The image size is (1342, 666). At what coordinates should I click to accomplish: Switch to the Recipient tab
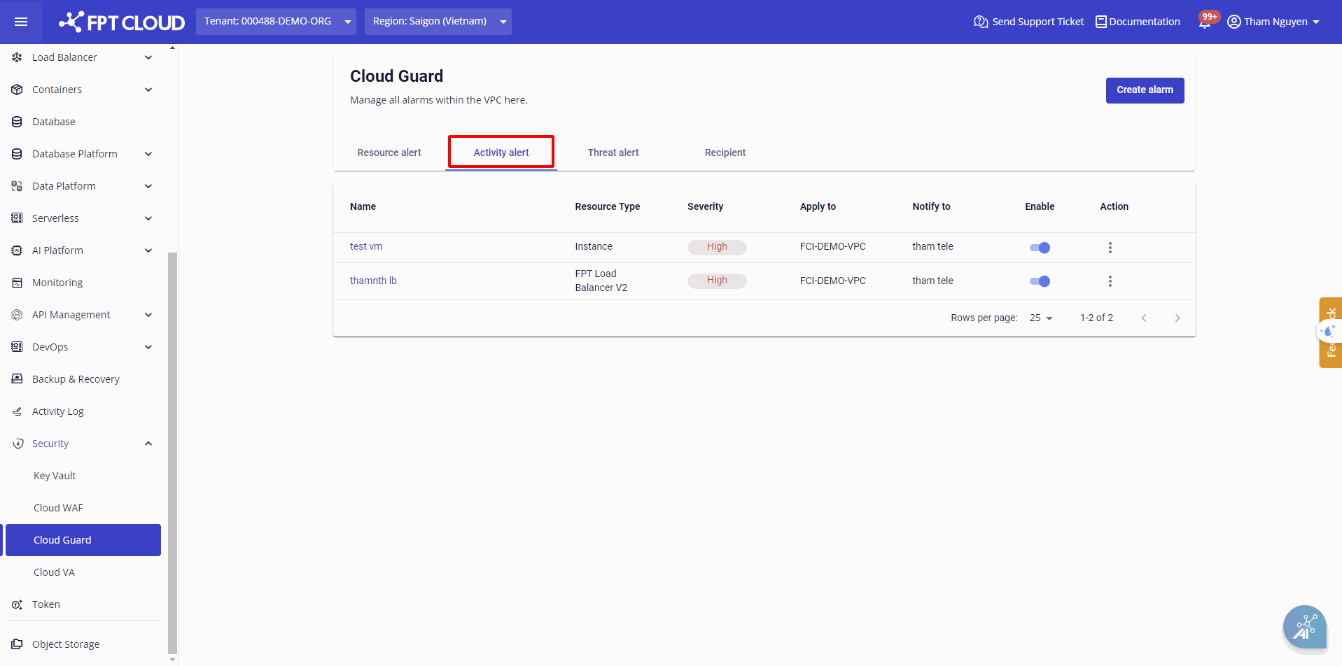tap(725, 153)
